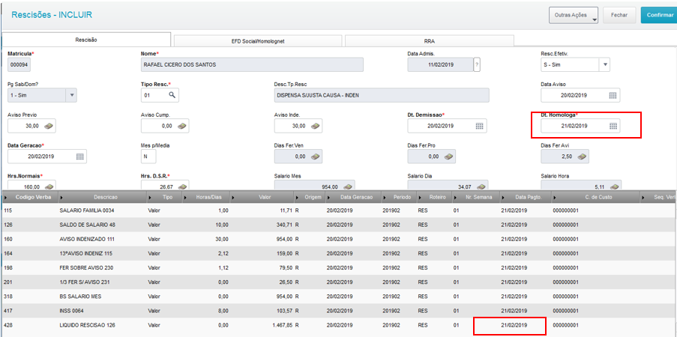Viewport: 677px width, 337px height.
Task: Click the Confirmar button
Action: click(659, 15)
